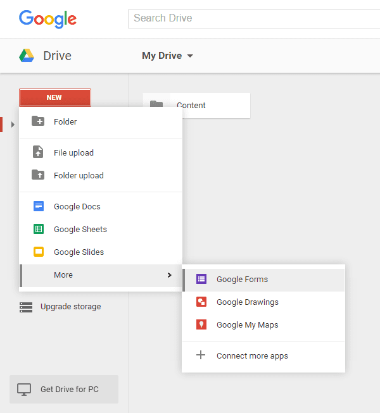Click the Drive triangle logo icon
Viewport: 380px width, 413px height.
tap(27, 56)
